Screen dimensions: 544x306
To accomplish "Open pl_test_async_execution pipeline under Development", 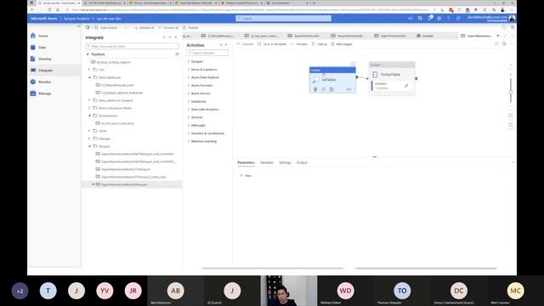I will coord(117,123).
